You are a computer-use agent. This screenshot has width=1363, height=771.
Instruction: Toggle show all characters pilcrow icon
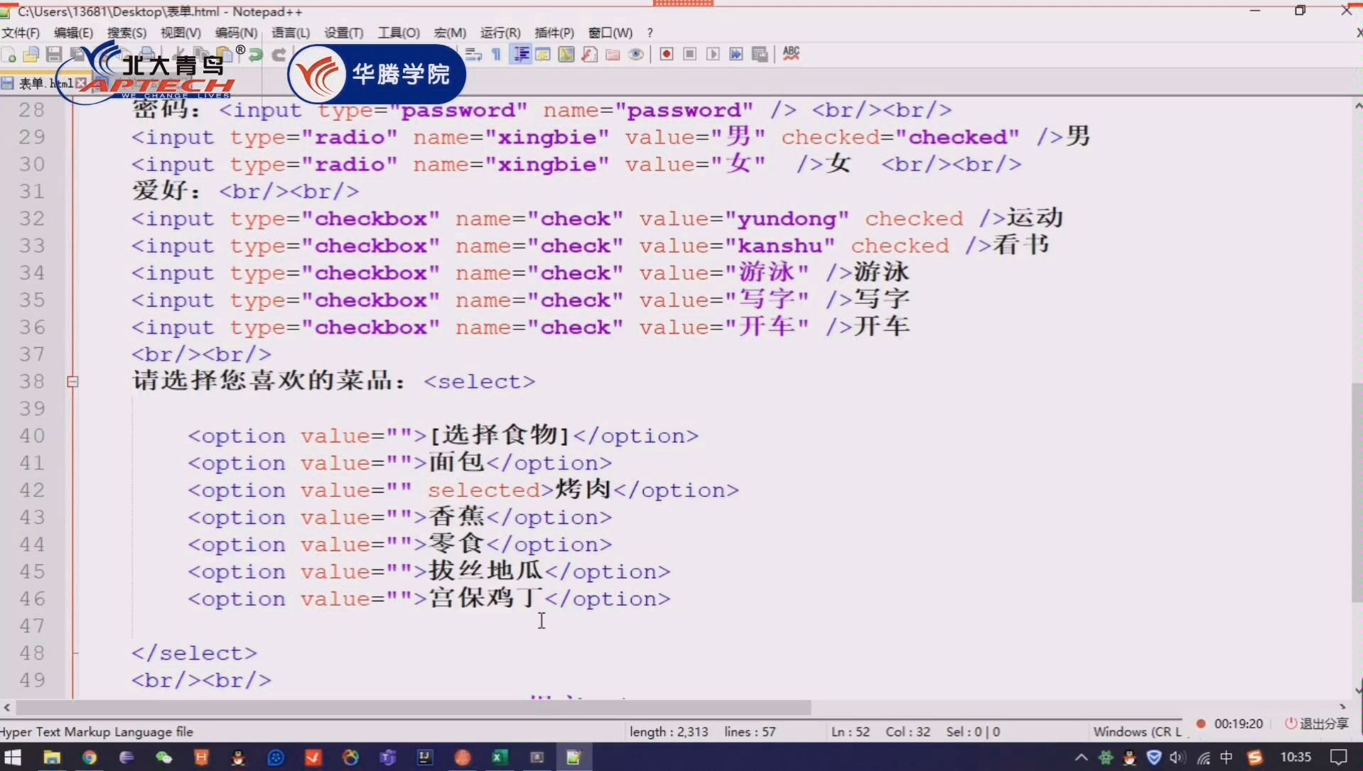(497, 55)
